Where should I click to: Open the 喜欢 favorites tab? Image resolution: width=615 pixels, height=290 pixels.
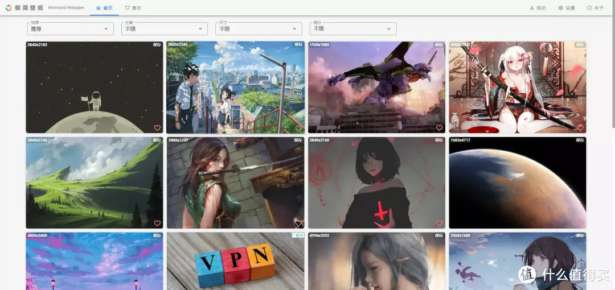(133, 8)
